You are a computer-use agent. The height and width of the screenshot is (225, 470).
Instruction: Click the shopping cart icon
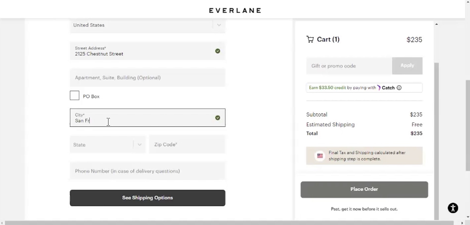point(310,40)
